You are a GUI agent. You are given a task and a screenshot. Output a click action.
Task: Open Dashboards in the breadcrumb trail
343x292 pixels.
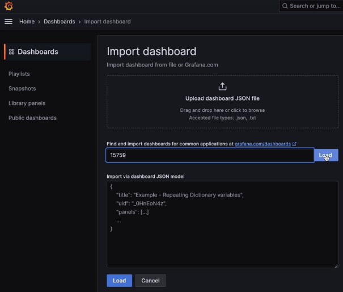(x=59, y=22)
